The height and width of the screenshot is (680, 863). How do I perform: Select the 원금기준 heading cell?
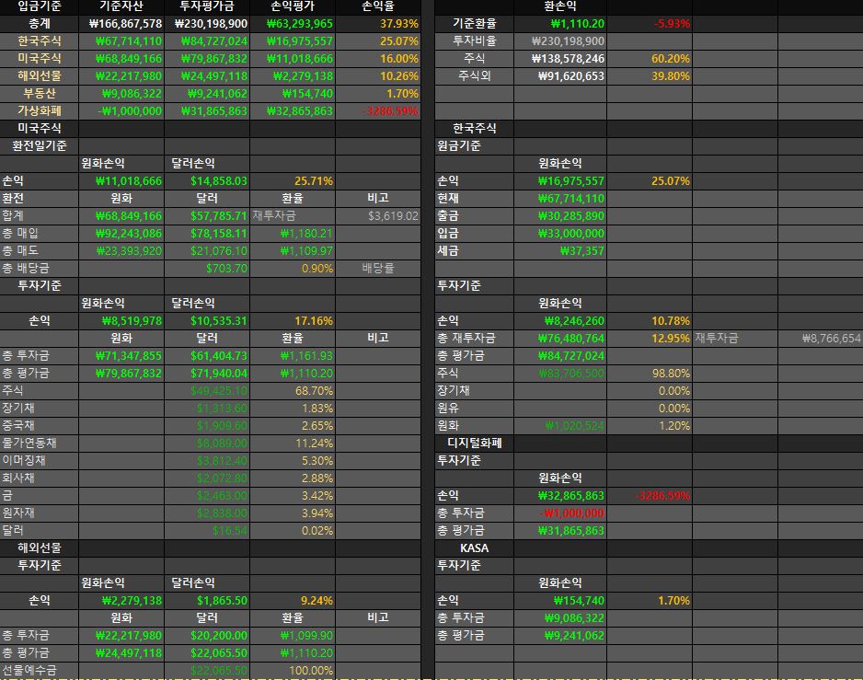coord(474,146)
